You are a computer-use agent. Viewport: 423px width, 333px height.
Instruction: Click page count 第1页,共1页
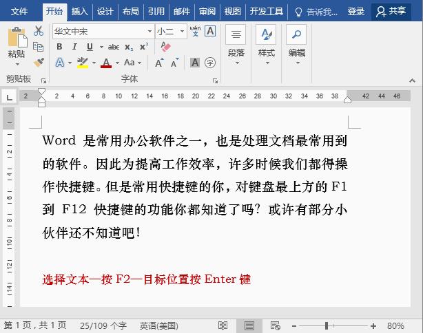click(x=35, y=325)
